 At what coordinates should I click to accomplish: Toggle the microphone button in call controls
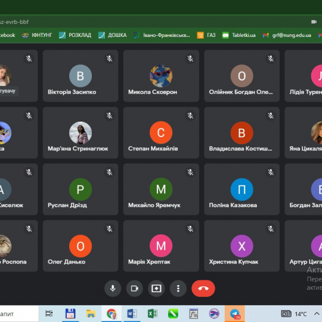point(113,289)
